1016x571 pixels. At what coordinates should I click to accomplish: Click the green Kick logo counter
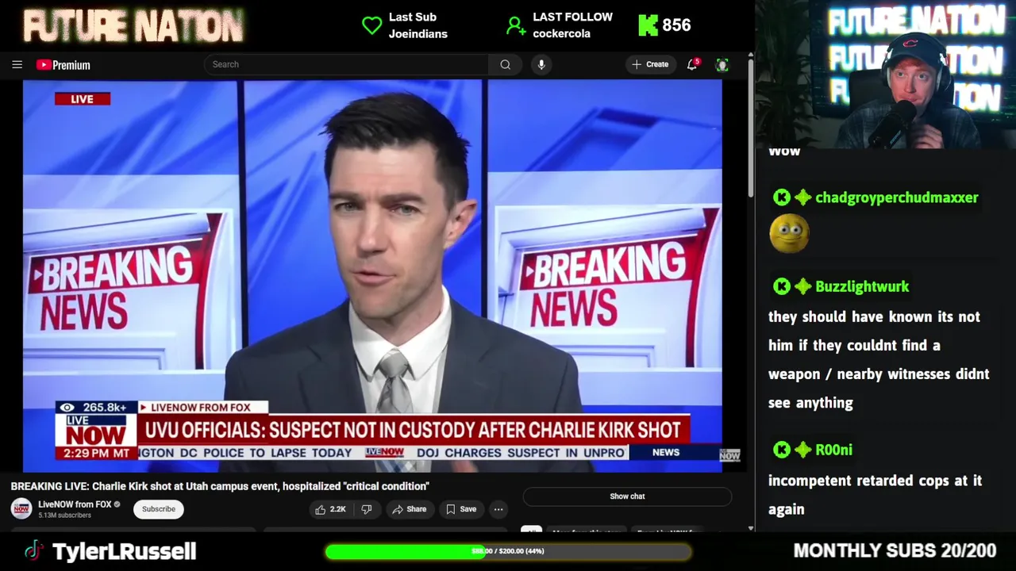tap(648, 25)
